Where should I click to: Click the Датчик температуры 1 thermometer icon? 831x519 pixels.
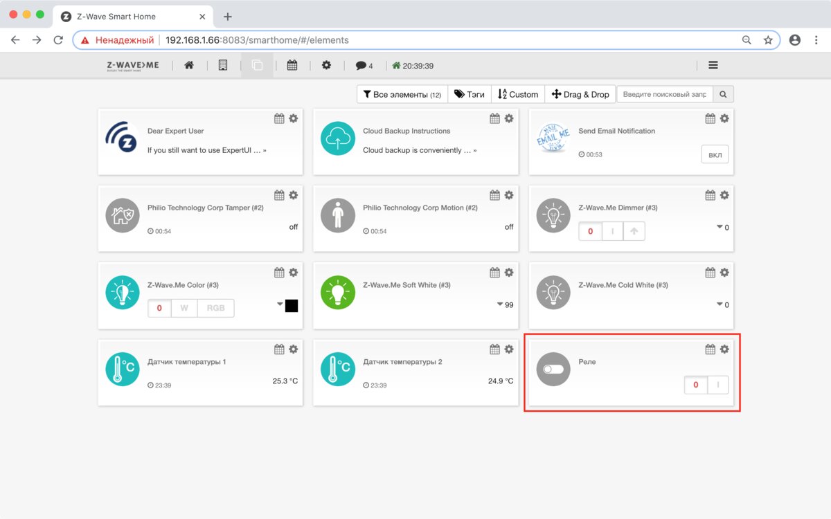point(123,370)
